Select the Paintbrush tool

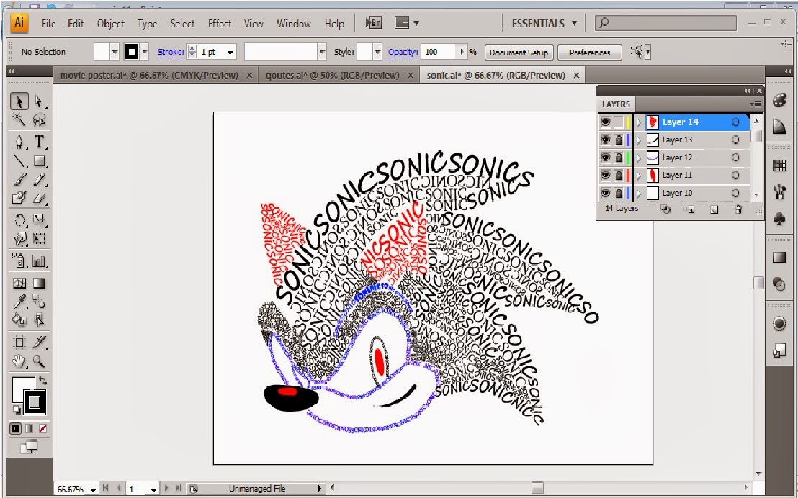[19, 180]
